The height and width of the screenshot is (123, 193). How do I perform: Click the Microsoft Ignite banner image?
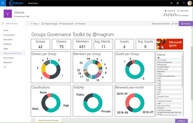pyautogui.click(x=170, y=44)
